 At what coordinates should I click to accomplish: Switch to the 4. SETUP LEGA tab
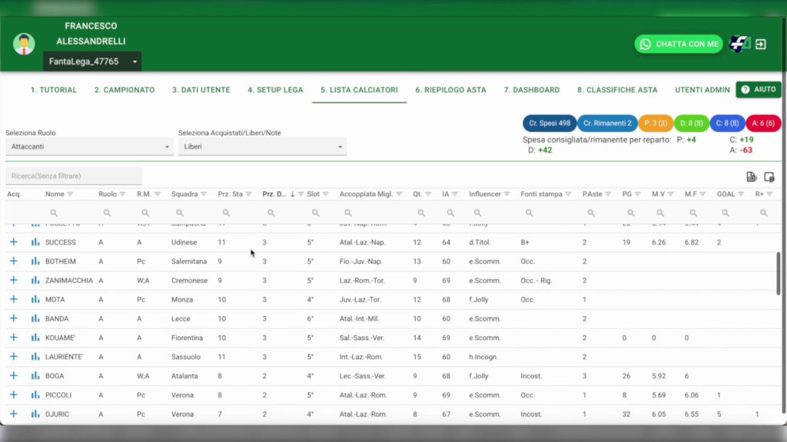pyautogui.click(x=275, y=90)
